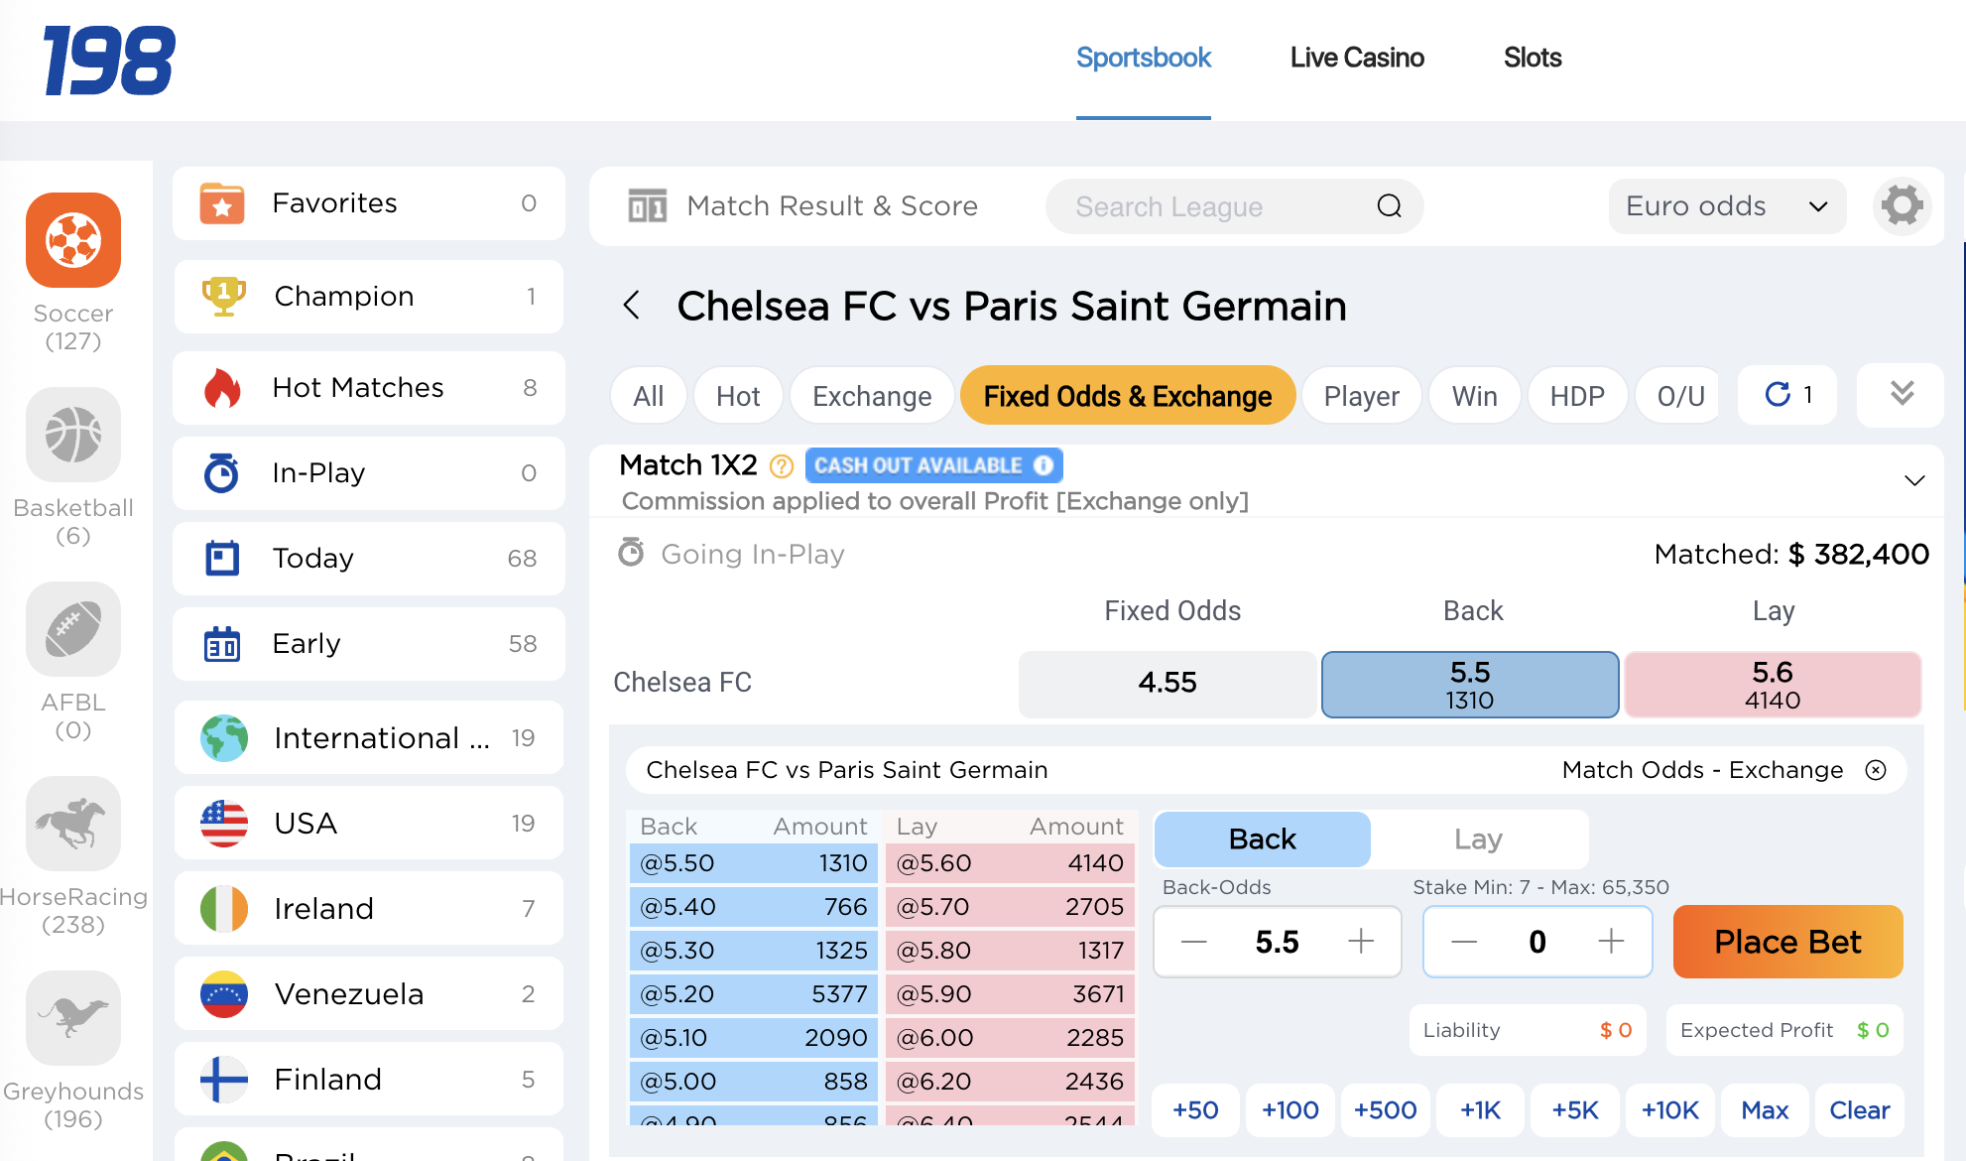Image resolution: width=1966 pixels, height=1161 pixels.
Task: Collapse the Match 1X2 section
Action: [x=1914, y=480]
